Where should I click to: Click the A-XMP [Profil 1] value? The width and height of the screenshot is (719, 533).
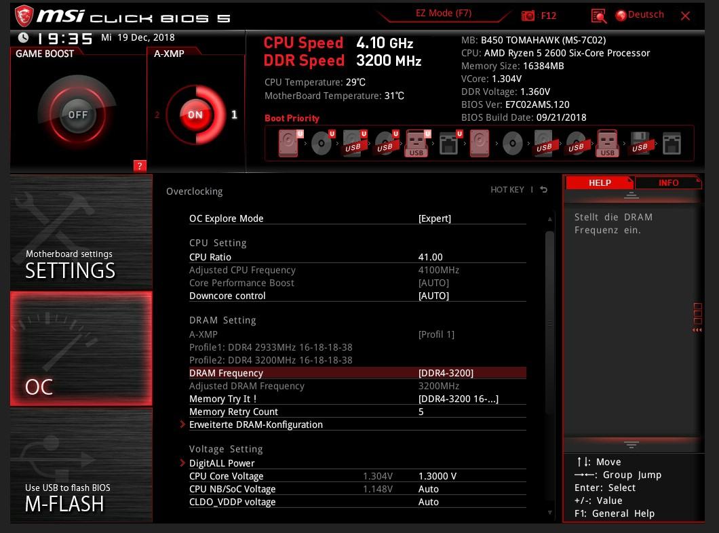tap(436, 334)
